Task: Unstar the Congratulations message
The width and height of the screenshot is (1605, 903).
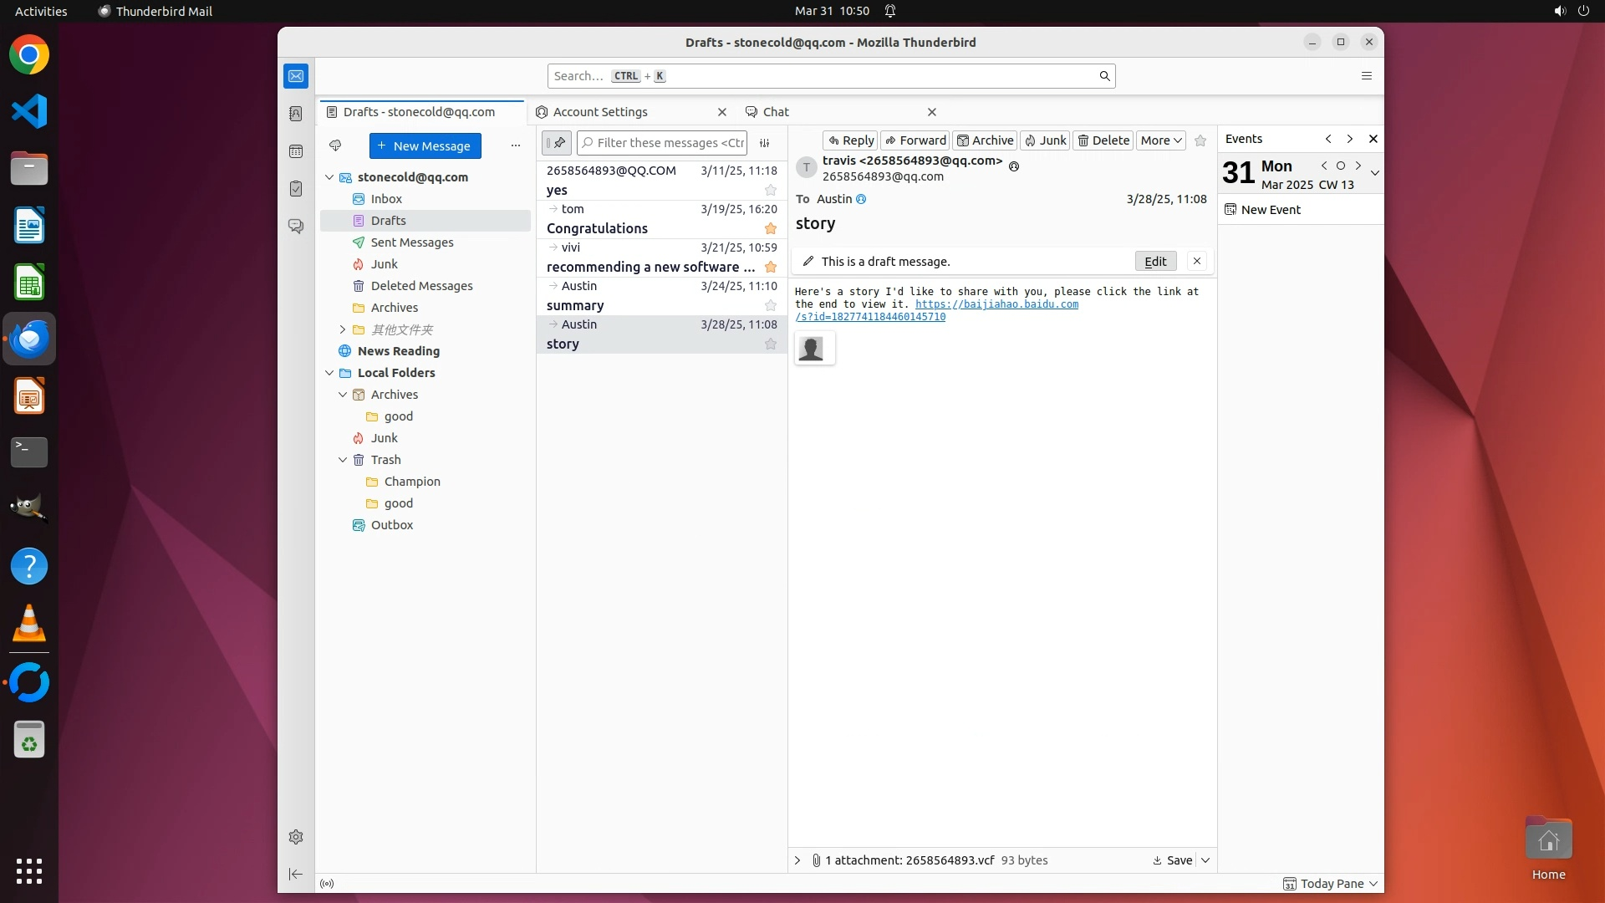Action: pos(771,229)
